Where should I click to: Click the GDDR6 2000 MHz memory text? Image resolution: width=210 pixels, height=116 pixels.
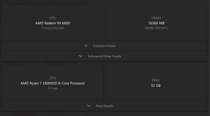(x=156, y=28)
